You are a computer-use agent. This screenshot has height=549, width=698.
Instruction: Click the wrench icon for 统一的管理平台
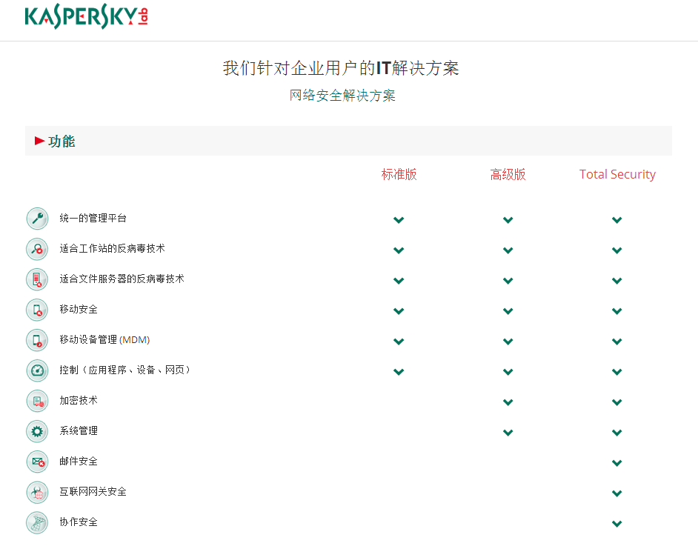pos(37,219)
